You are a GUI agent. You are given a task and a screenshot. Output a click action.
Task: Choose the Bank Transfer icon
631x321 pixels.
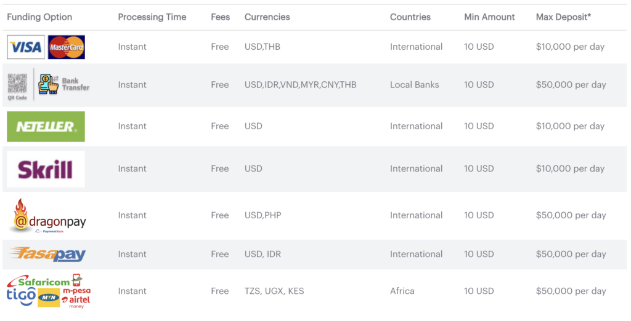click(63, 84)
